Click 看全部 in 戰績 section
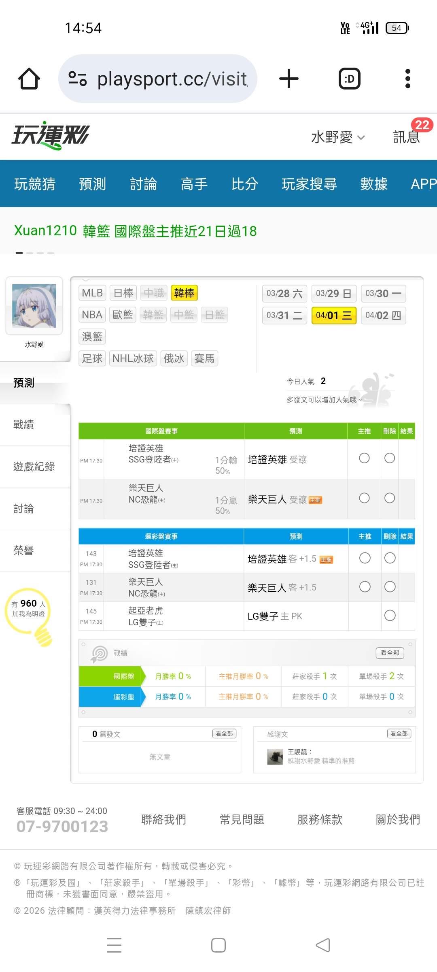 pos(390,653)
